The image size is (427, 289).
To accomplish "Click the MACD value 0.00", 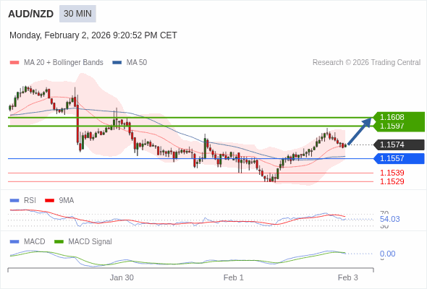I will pyautogui.click(x=387, y=254).
